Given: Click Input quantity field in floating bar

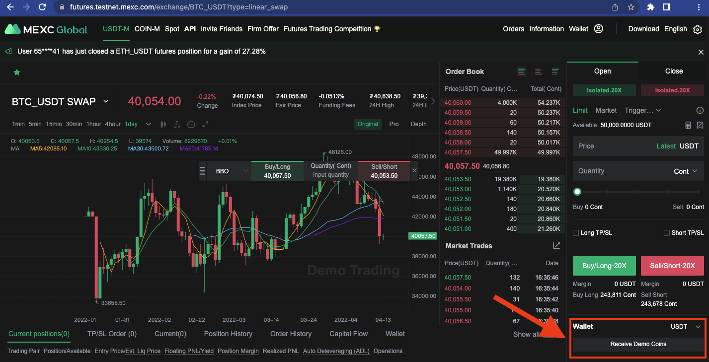Looking at the screenshot, I should click(331, 175).
